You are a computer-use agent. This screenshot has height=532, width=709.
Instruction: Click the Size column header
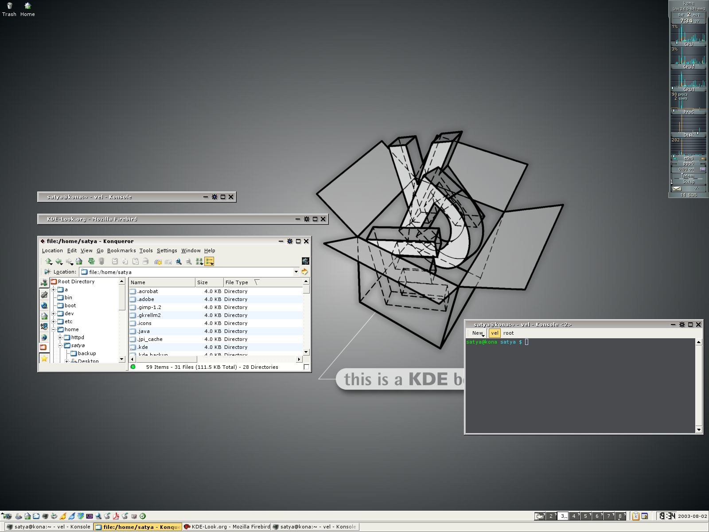pos(209,282)
